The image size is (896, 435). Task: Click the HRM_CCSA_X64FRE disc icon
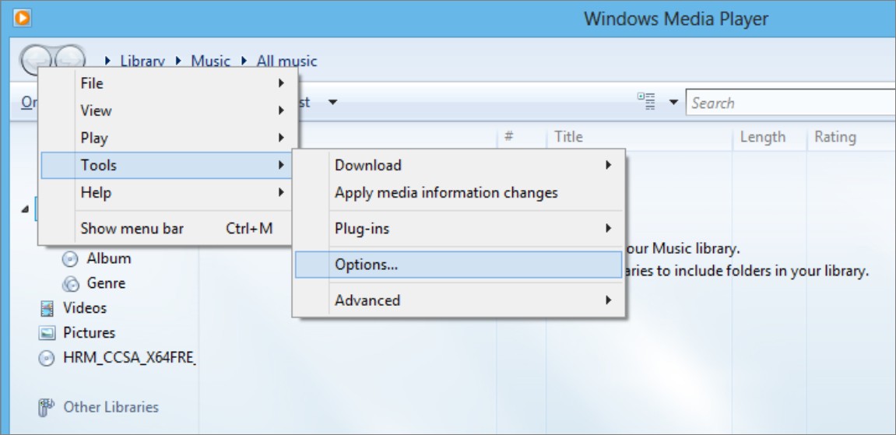tap(46, 359)
